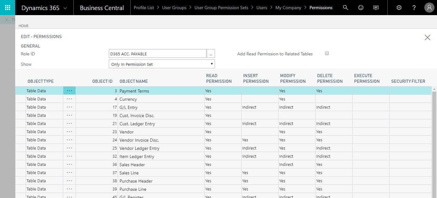Click into the Role ID field

pyautogui.click(x=157, y=54)
